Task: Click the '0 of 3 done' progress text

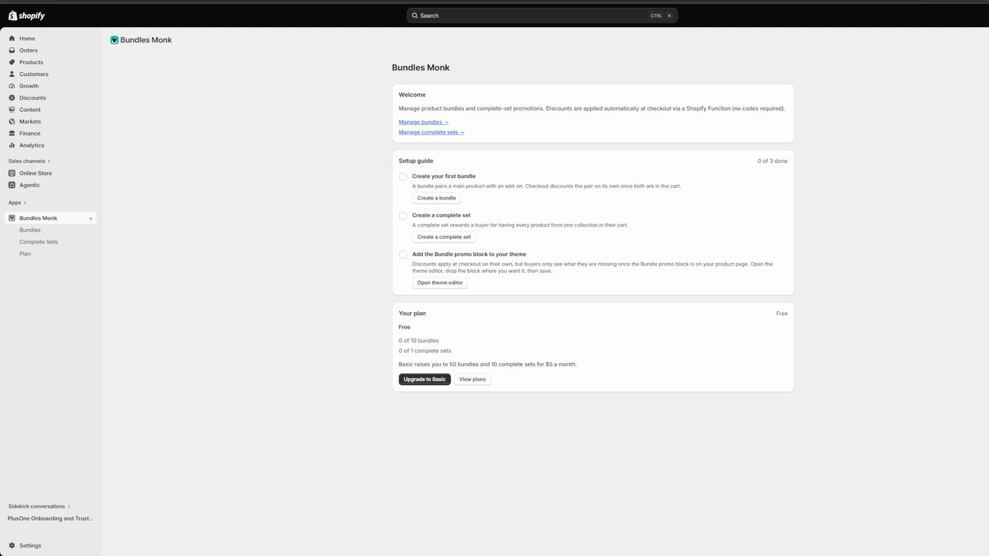Action: (x=773, y=161)
